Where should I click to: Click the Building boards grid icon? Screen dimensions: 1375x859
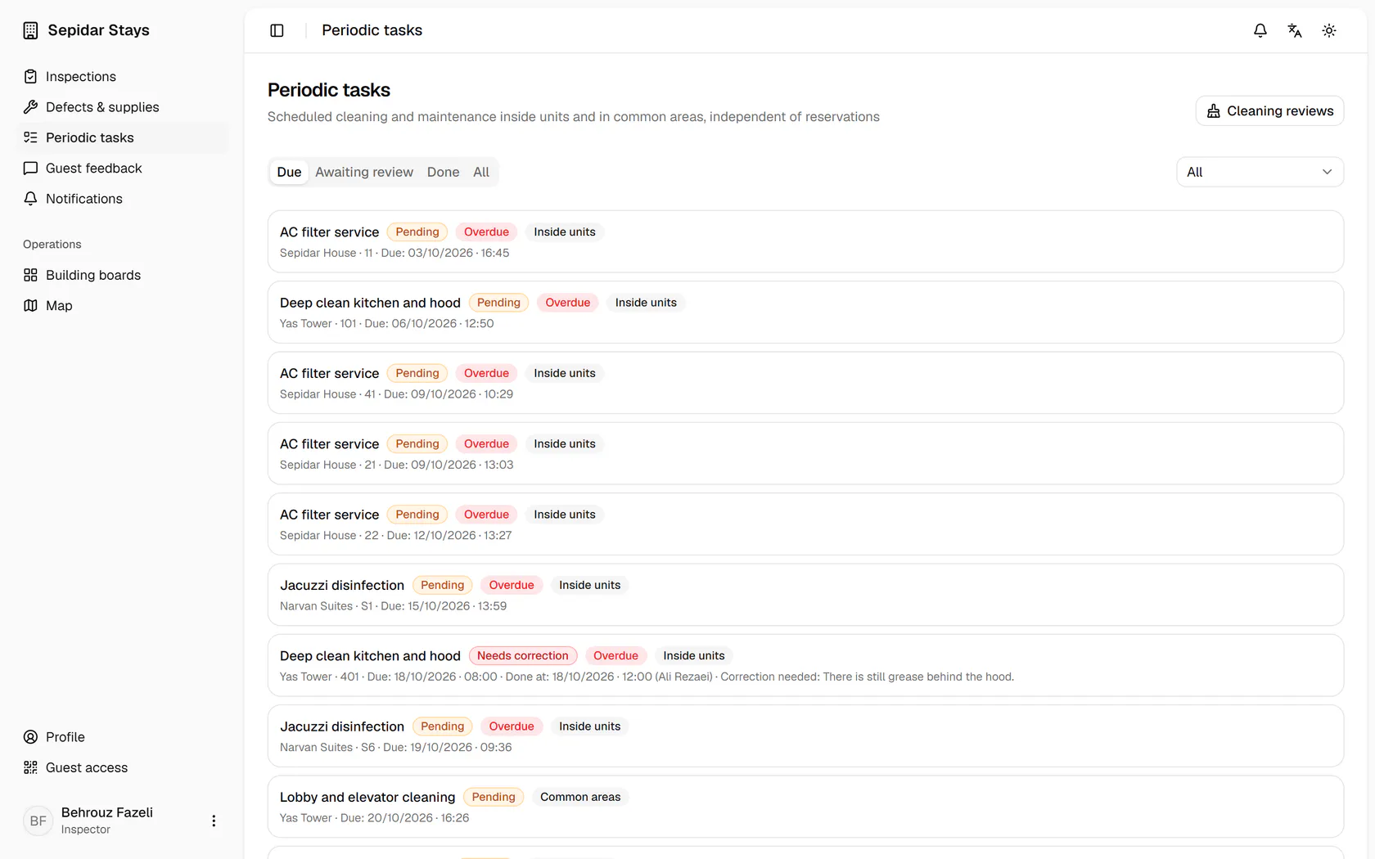(x=30, y=275)
